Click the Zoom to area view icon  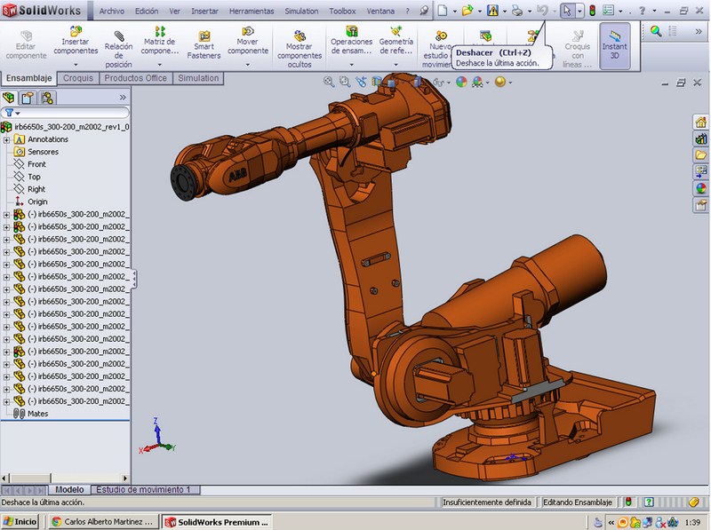coord(345,82)
